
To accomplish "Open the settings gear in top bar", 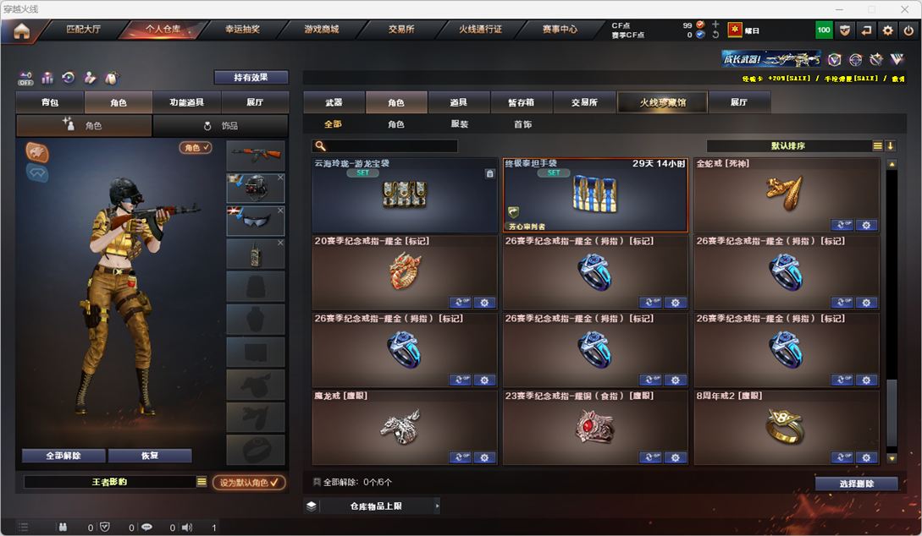I will coord(887,30).
